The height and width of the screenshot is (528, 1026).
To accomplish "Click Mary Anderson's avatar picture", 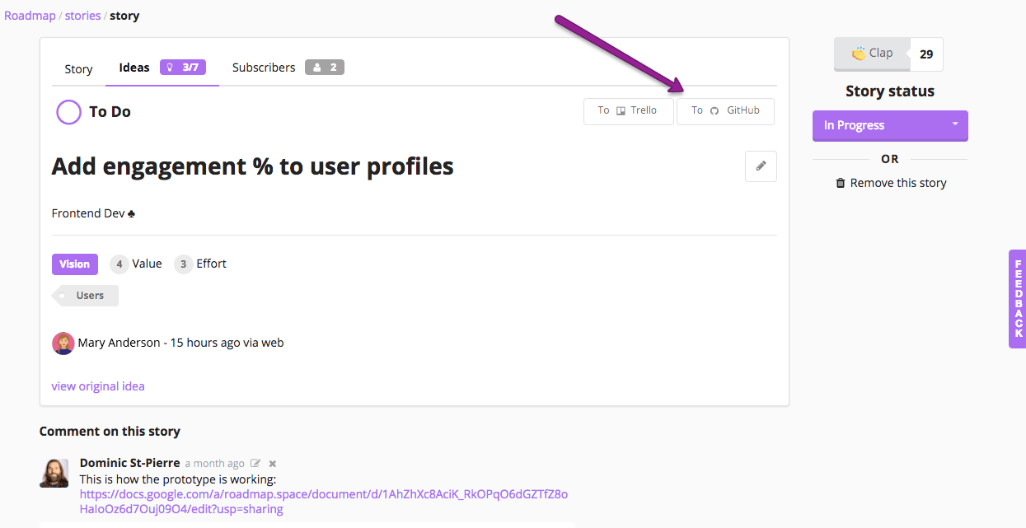I will [x=63, y=343].
